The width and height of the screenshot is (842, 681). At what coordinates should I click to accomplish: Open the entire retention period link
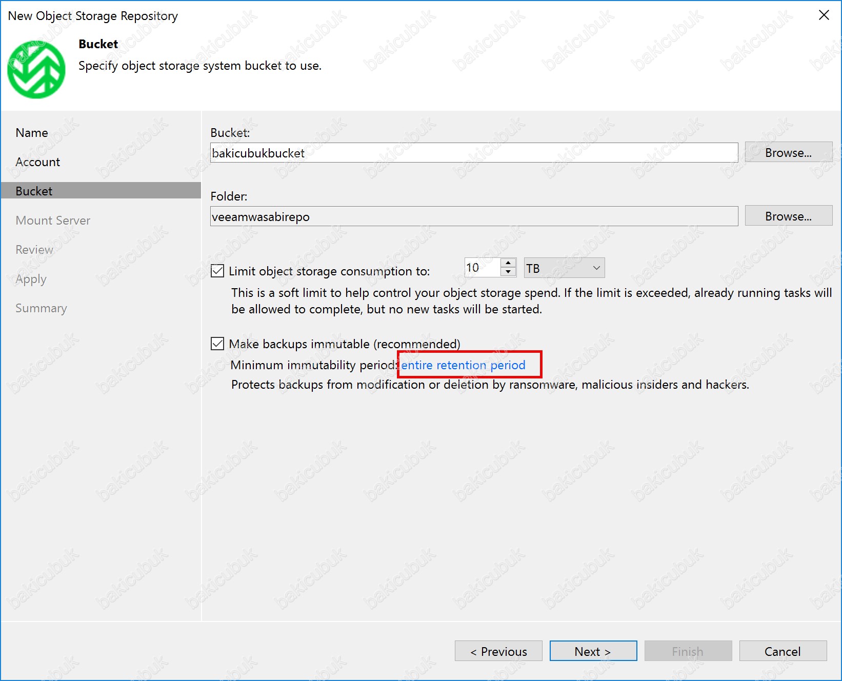(463, 365)
